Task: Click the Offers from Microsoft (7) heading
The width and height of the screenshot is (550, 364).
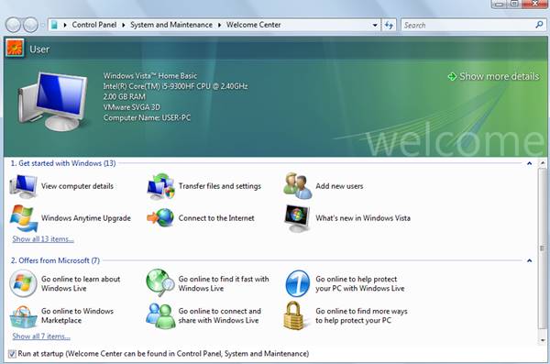Action: [55, 260]
